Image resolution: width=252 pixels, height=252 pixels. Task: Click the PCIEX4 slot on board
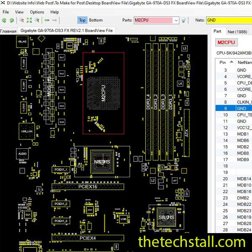click(x=88, y=238)
